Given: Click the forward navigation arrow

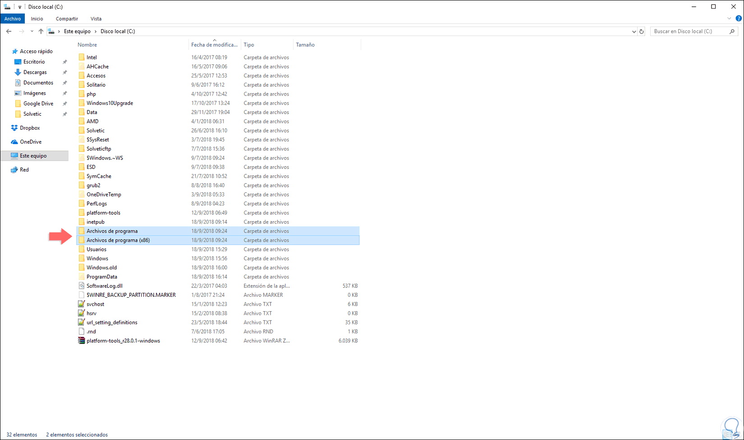Looking at the screenshot, I should pos(21,32).
